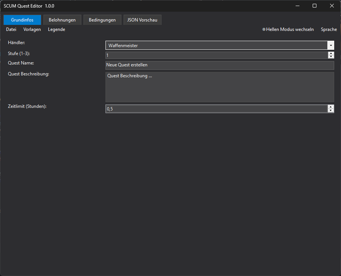Open the Sprache language menu

tap(329, 29)
